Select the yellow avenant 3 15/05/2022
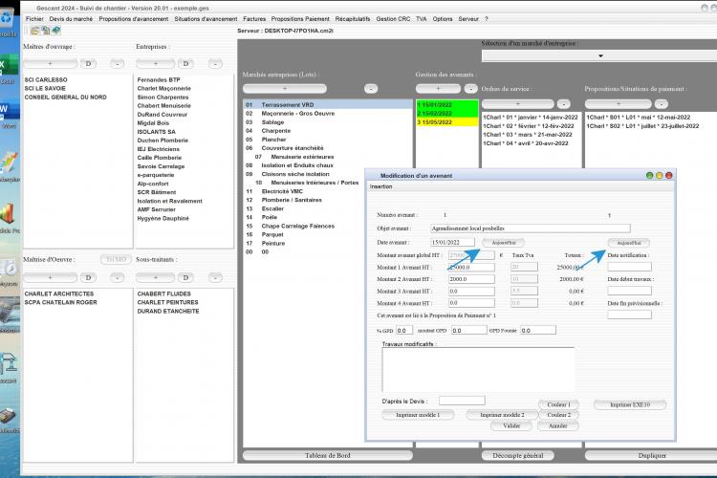717x478 pixels. 446,122
